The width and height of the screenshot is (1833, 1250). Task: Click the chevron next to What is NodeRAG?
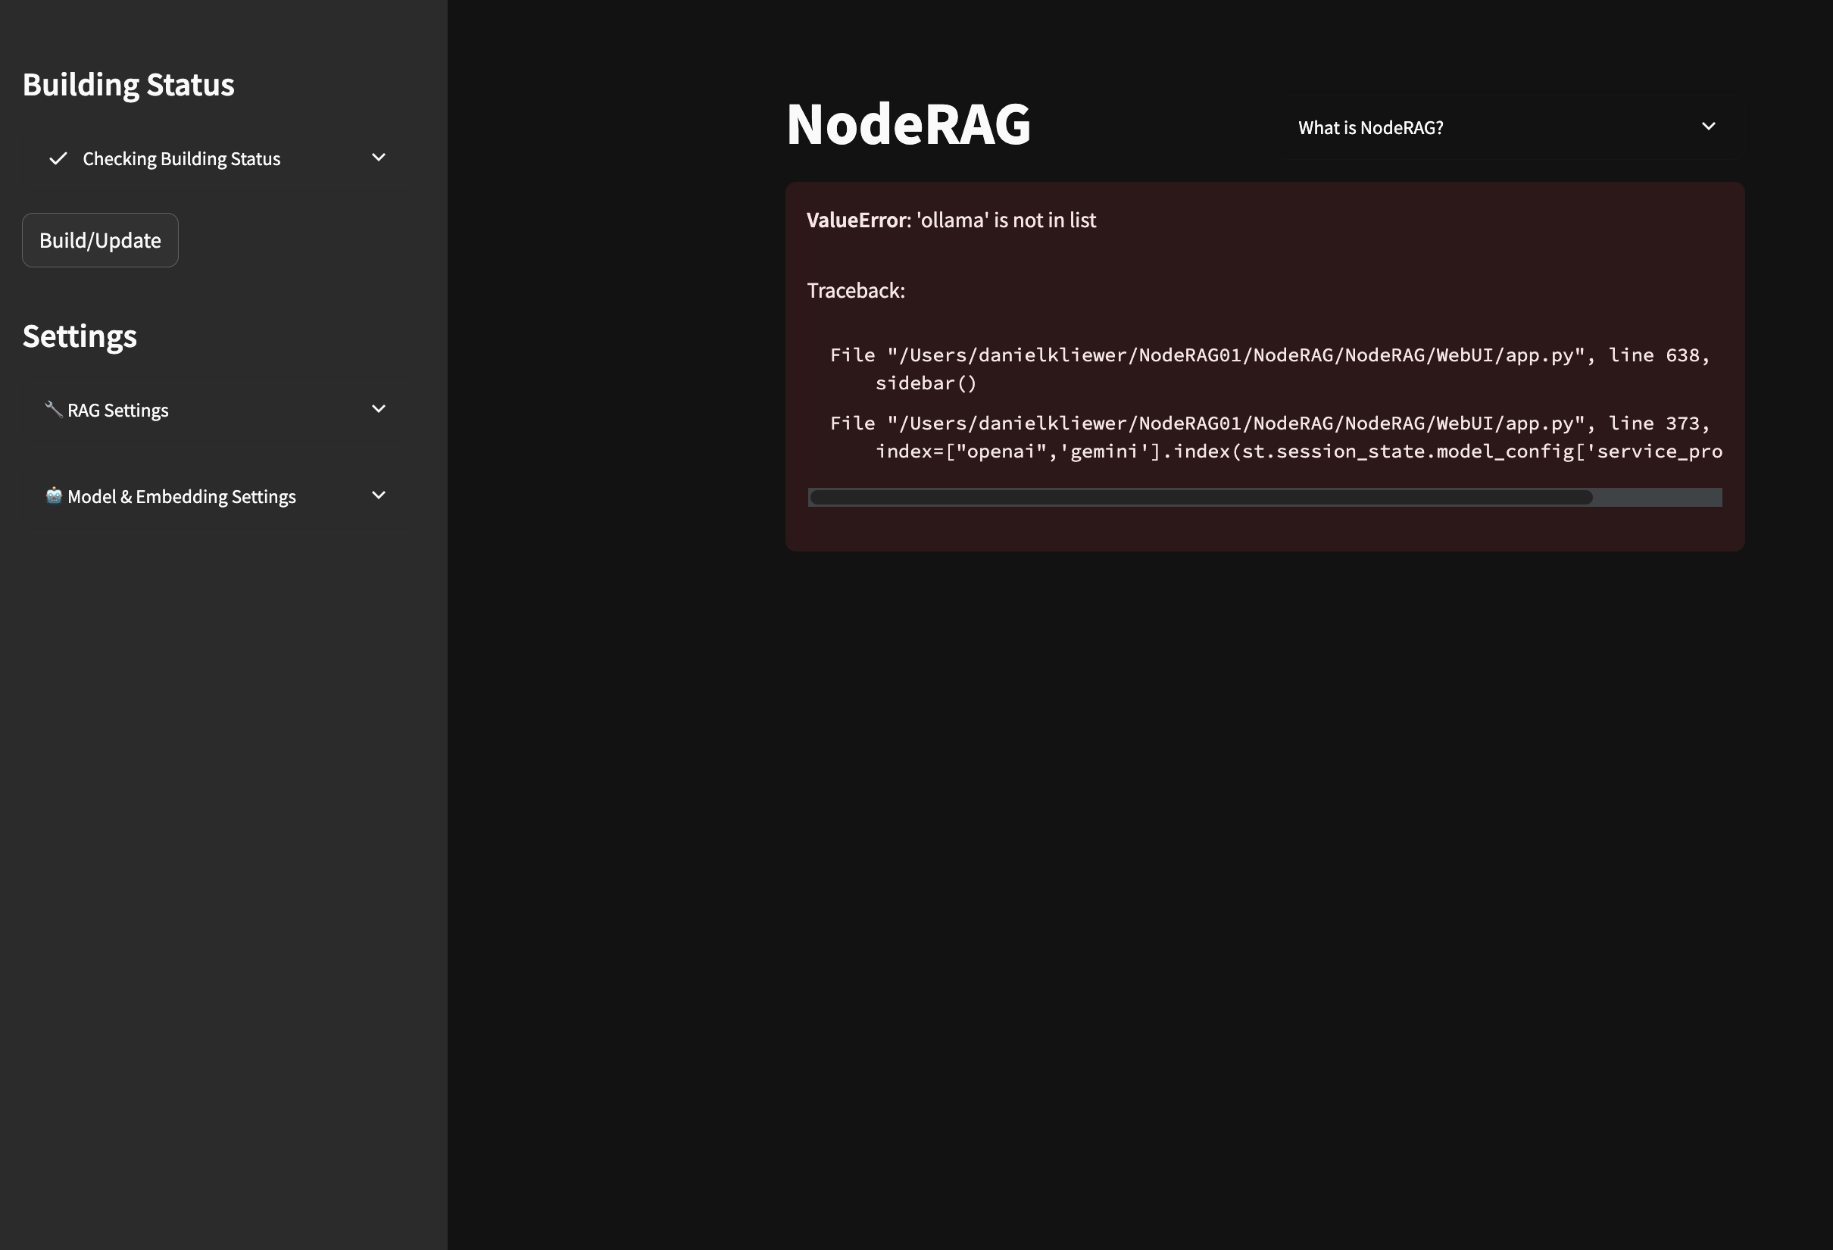click(x=1708, y=127)
